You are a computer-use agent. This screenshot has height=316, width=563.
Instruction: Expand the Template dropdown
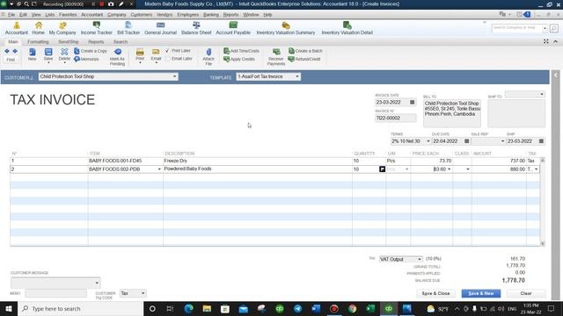tap(297, 76)
